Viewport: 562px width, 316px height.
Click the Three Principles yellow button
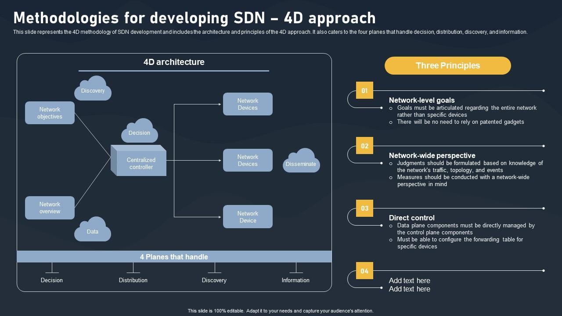tap(448, 66)
